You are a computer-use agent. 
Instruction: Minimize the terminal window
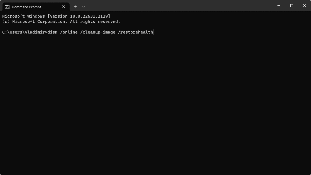(x=279, y=6)
